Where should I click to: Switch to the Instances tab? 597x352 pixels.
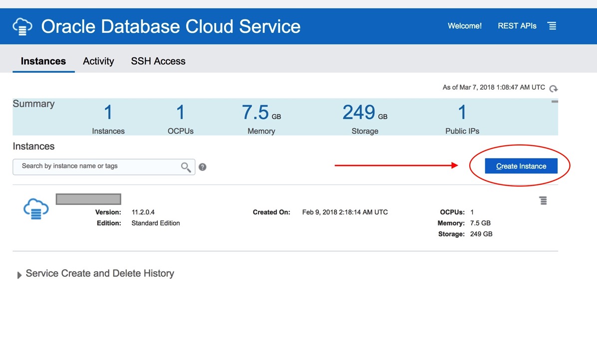(43, 61)
